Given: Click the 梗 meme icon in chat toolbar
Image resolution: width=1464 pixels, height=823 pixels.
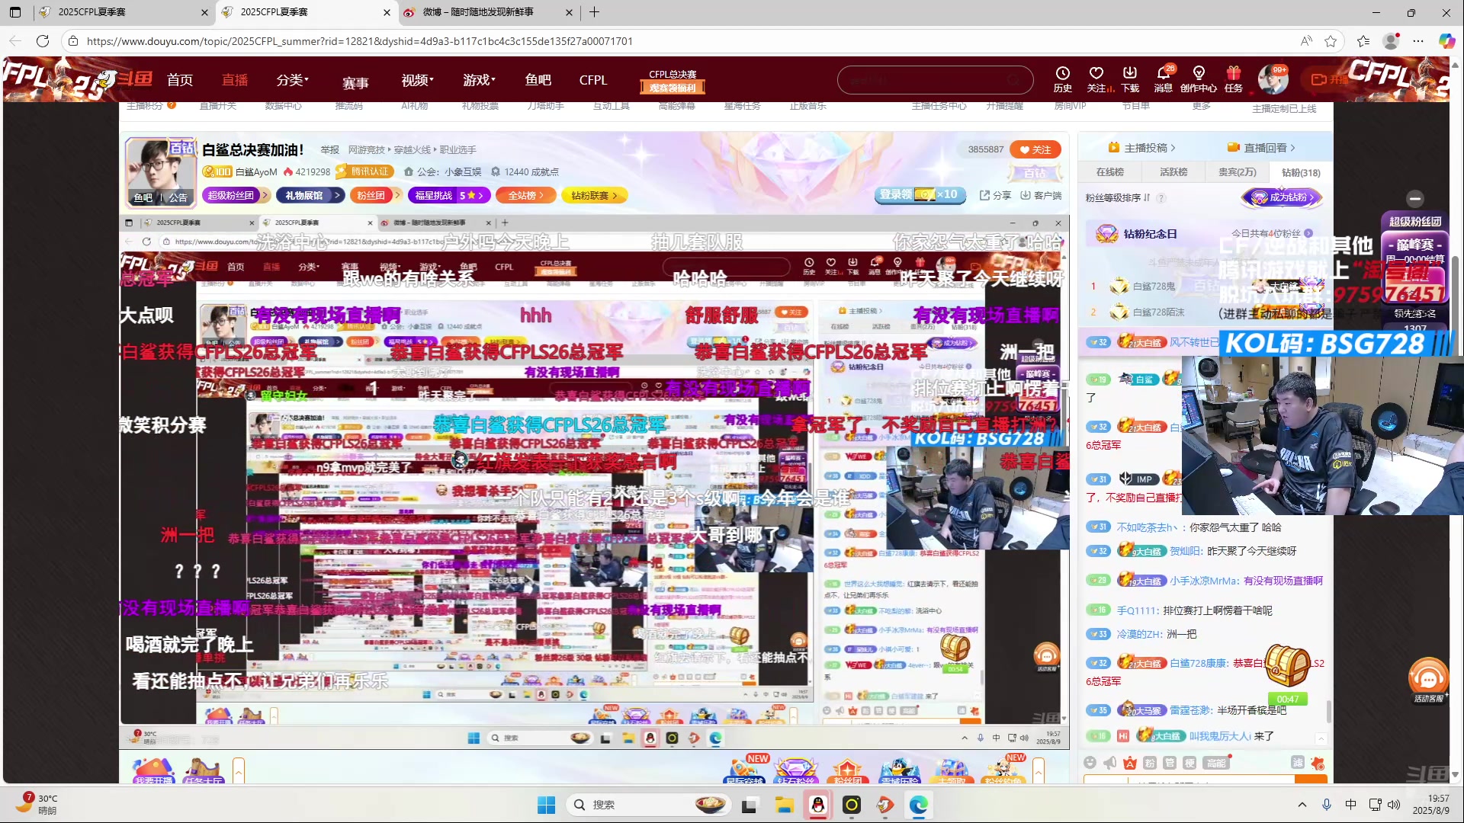Looking at the screenshot, I should tap(1189, 763).
